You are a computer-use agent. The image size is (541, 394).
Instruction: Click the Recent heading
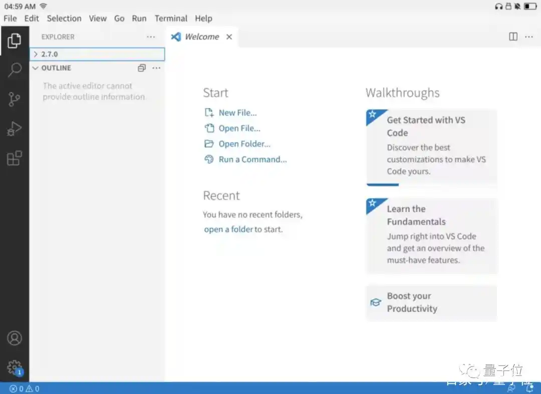tap(221, 195)
